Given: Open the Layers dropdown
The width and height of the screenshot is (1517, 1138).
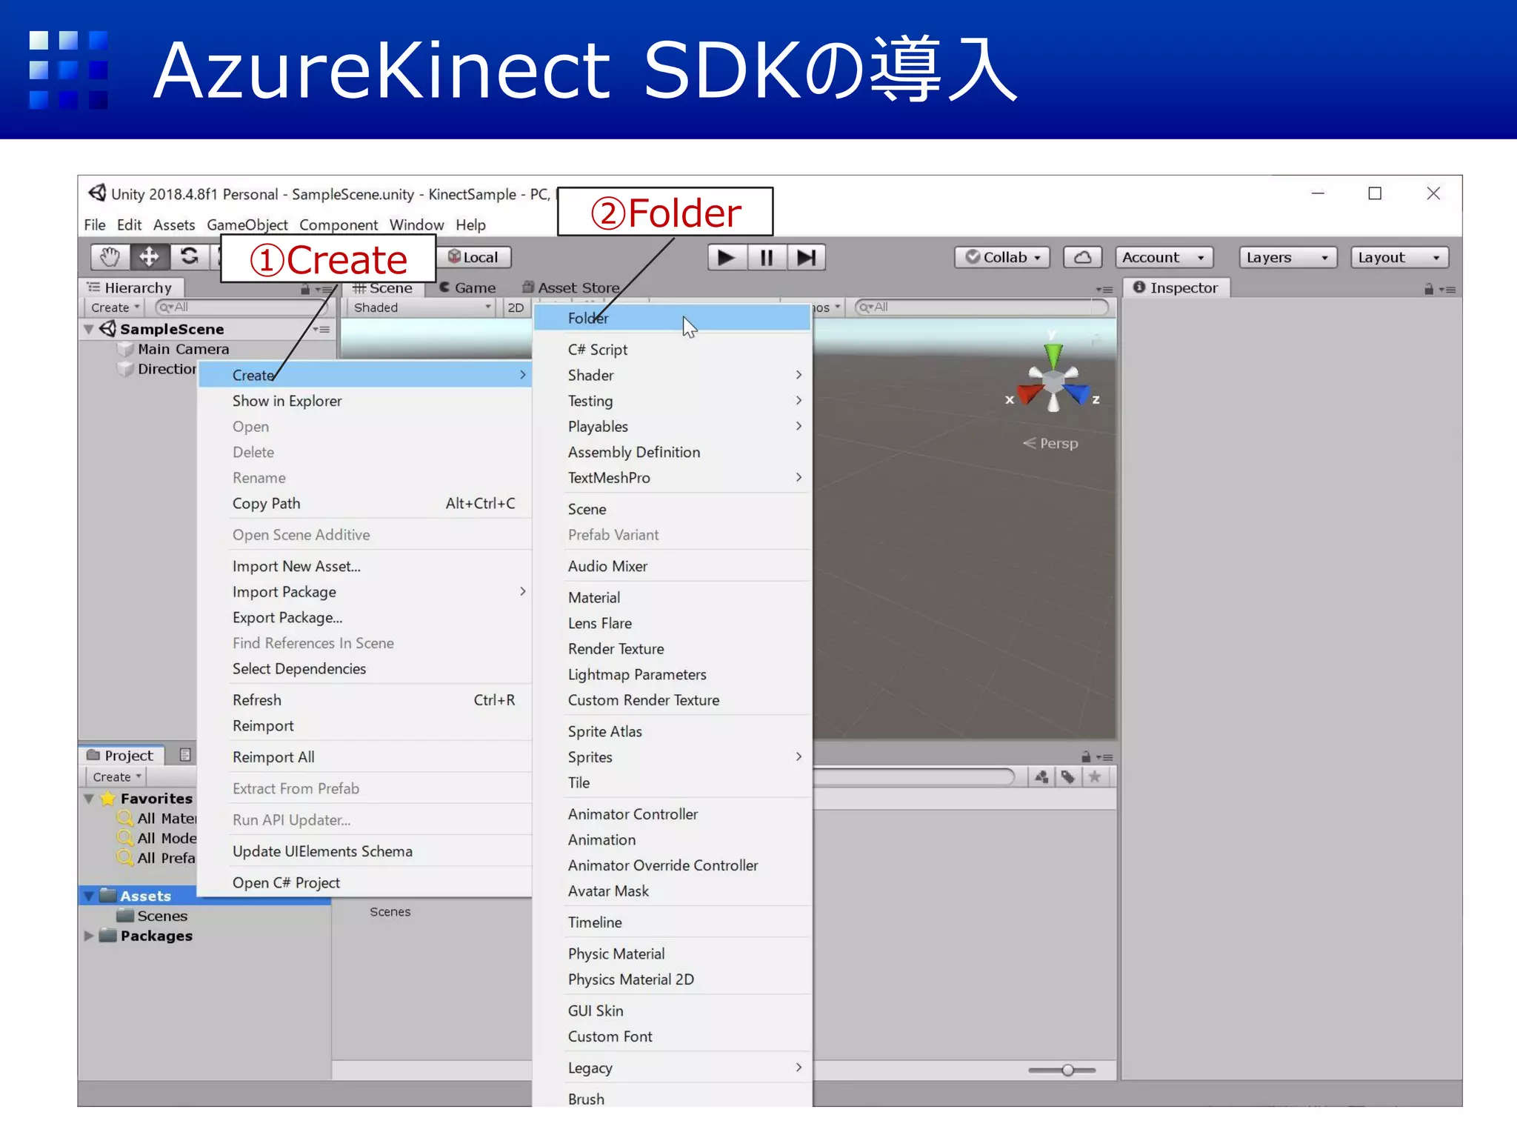Looking at the screenshot, I should point(1287,257).
